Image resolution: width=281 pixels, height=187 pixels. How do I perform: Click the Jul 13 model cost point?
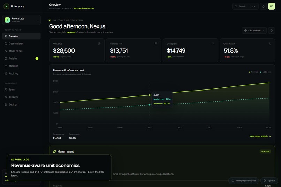[x=150, y=105]
